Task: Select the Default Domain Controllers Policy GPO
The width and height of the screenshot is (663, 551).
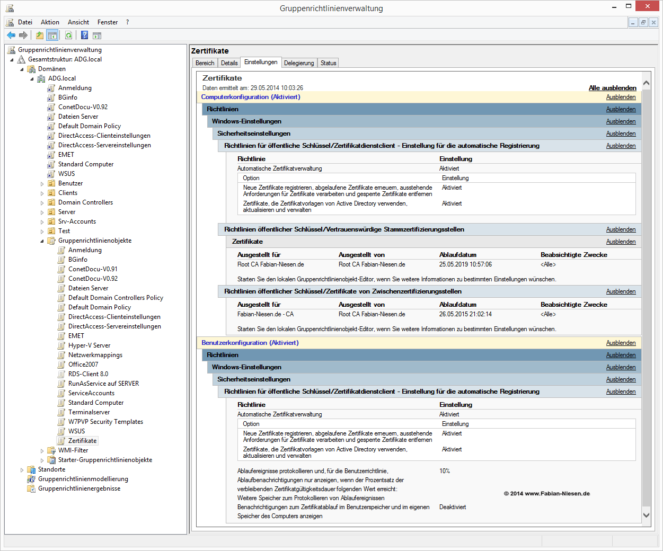Action: tap(116, 298)
